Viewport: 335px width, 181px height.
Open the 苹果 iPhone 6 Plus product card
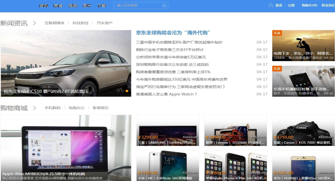(236, 166)
